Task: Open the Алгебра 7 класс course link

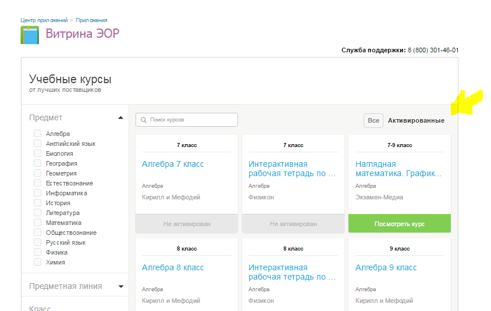Action: pyautogui.click(x=173, y=164)
